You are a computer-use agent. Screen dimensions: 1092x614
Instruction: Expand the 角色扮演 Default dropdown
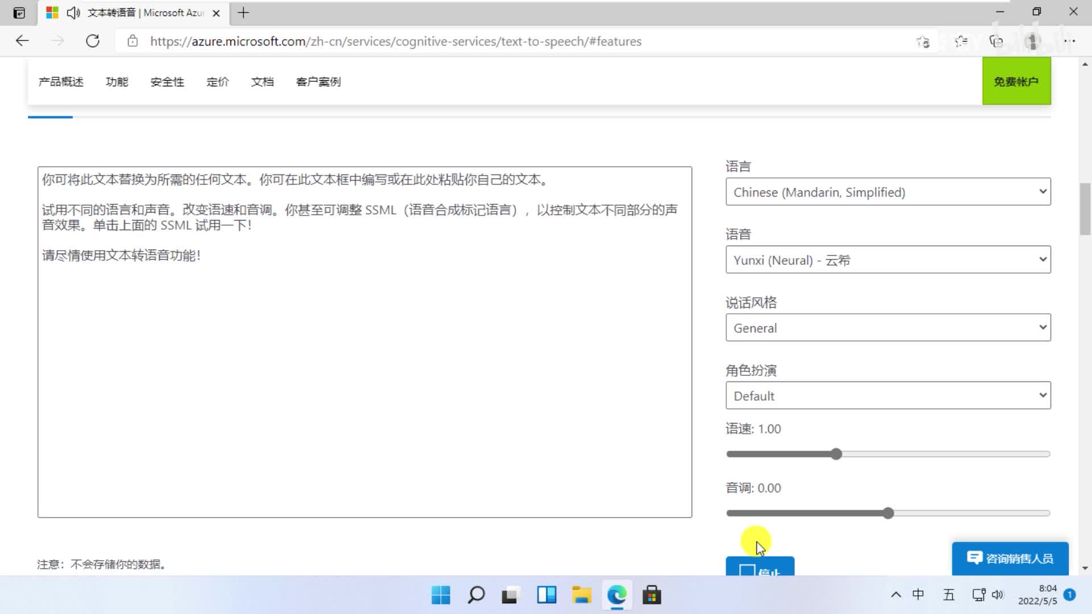[x=888, y=396]
